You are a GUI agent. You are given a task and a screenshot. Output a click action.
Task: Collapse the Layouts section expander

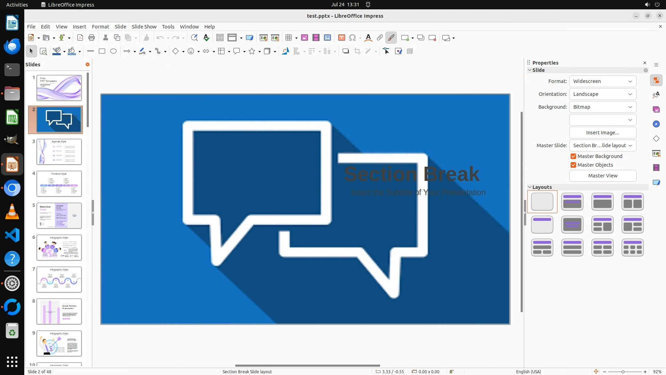click(x=530, y=187)
